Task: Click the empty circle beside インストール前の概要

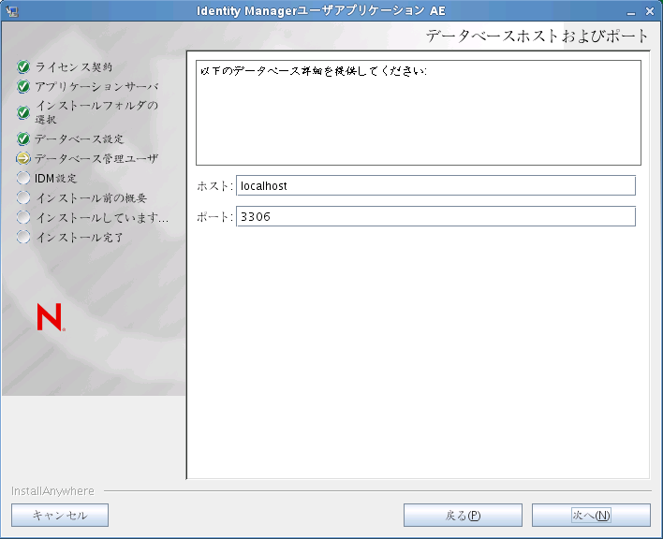Action: tap(23, 197)
